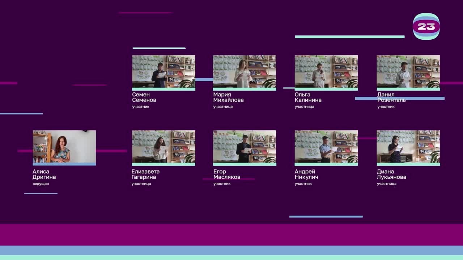Select the Диана Лукьянова name text
463x260 pixels.
(391, 174)
